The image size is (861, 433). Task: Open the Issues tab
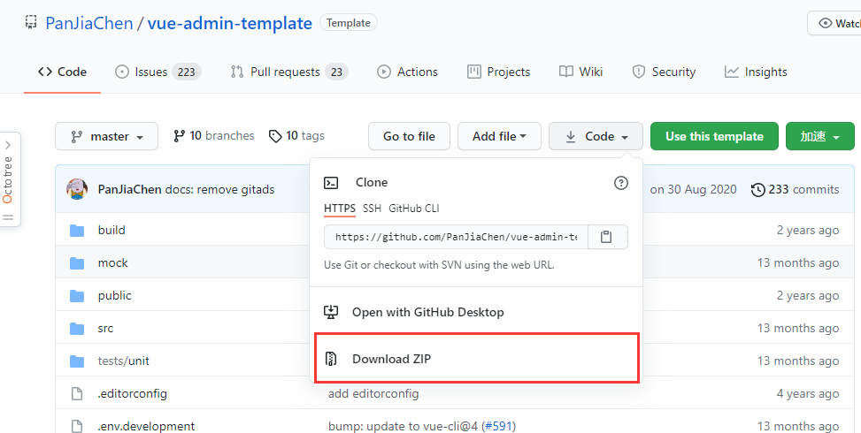pos(158,72)
